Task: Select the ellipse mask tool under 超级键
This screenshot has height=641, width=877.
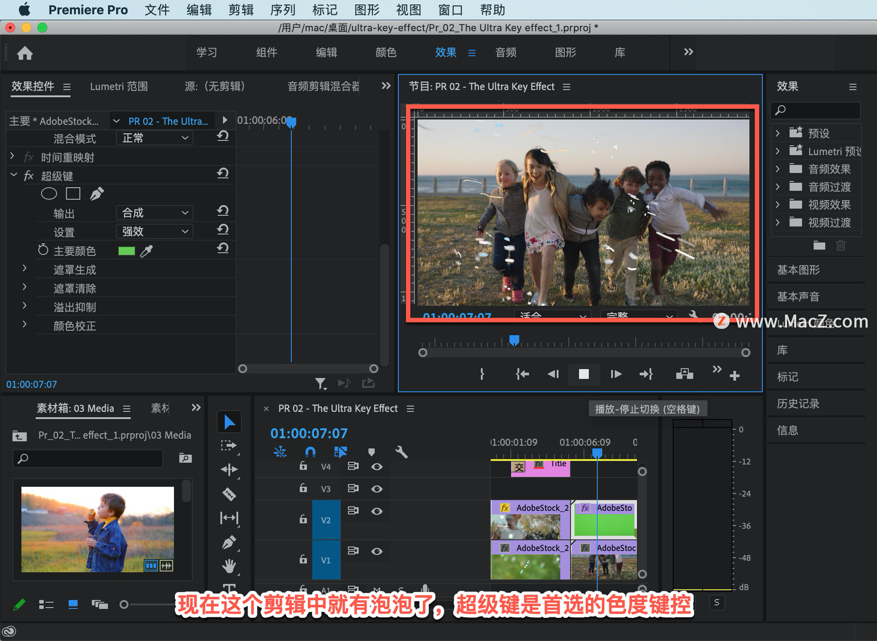Action: click(x=49, y=194)
